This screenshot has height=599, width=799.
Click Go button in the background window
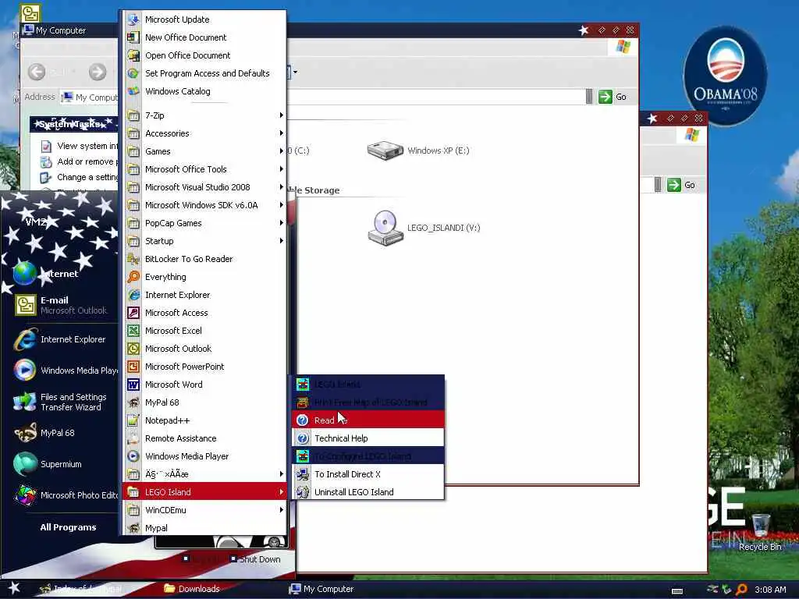pyautogui.click(x=681, y=185)
